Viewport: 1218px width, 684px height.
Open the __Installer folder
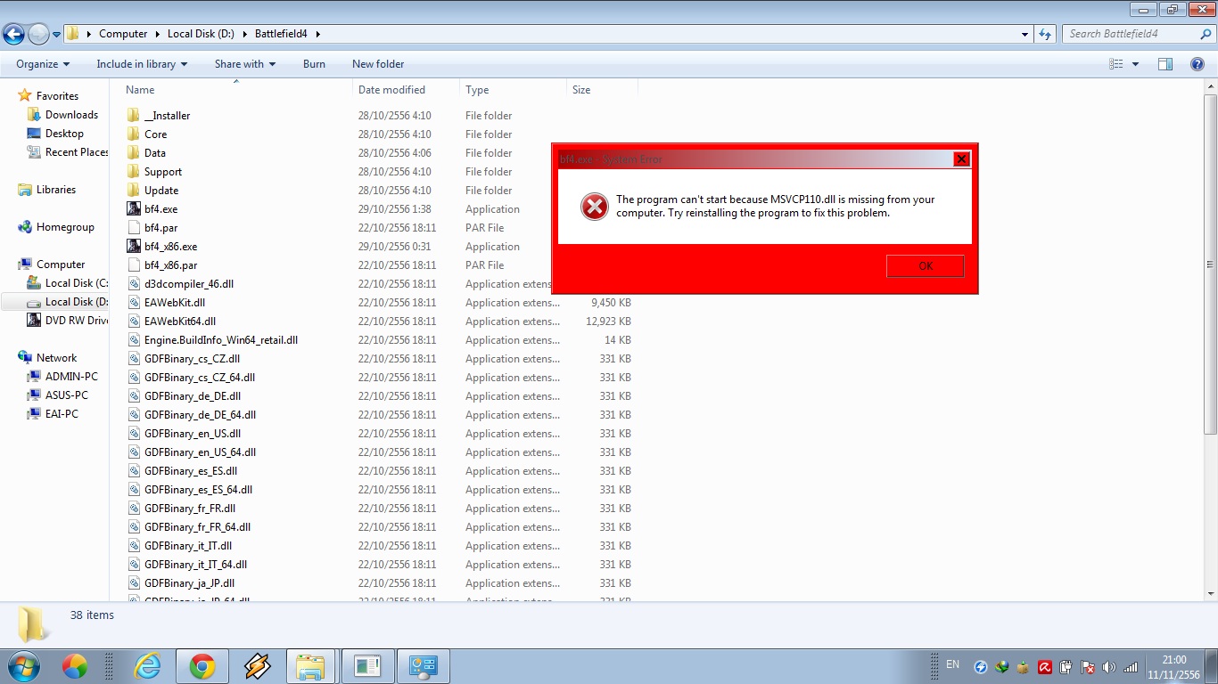click(x=167, y=116)
